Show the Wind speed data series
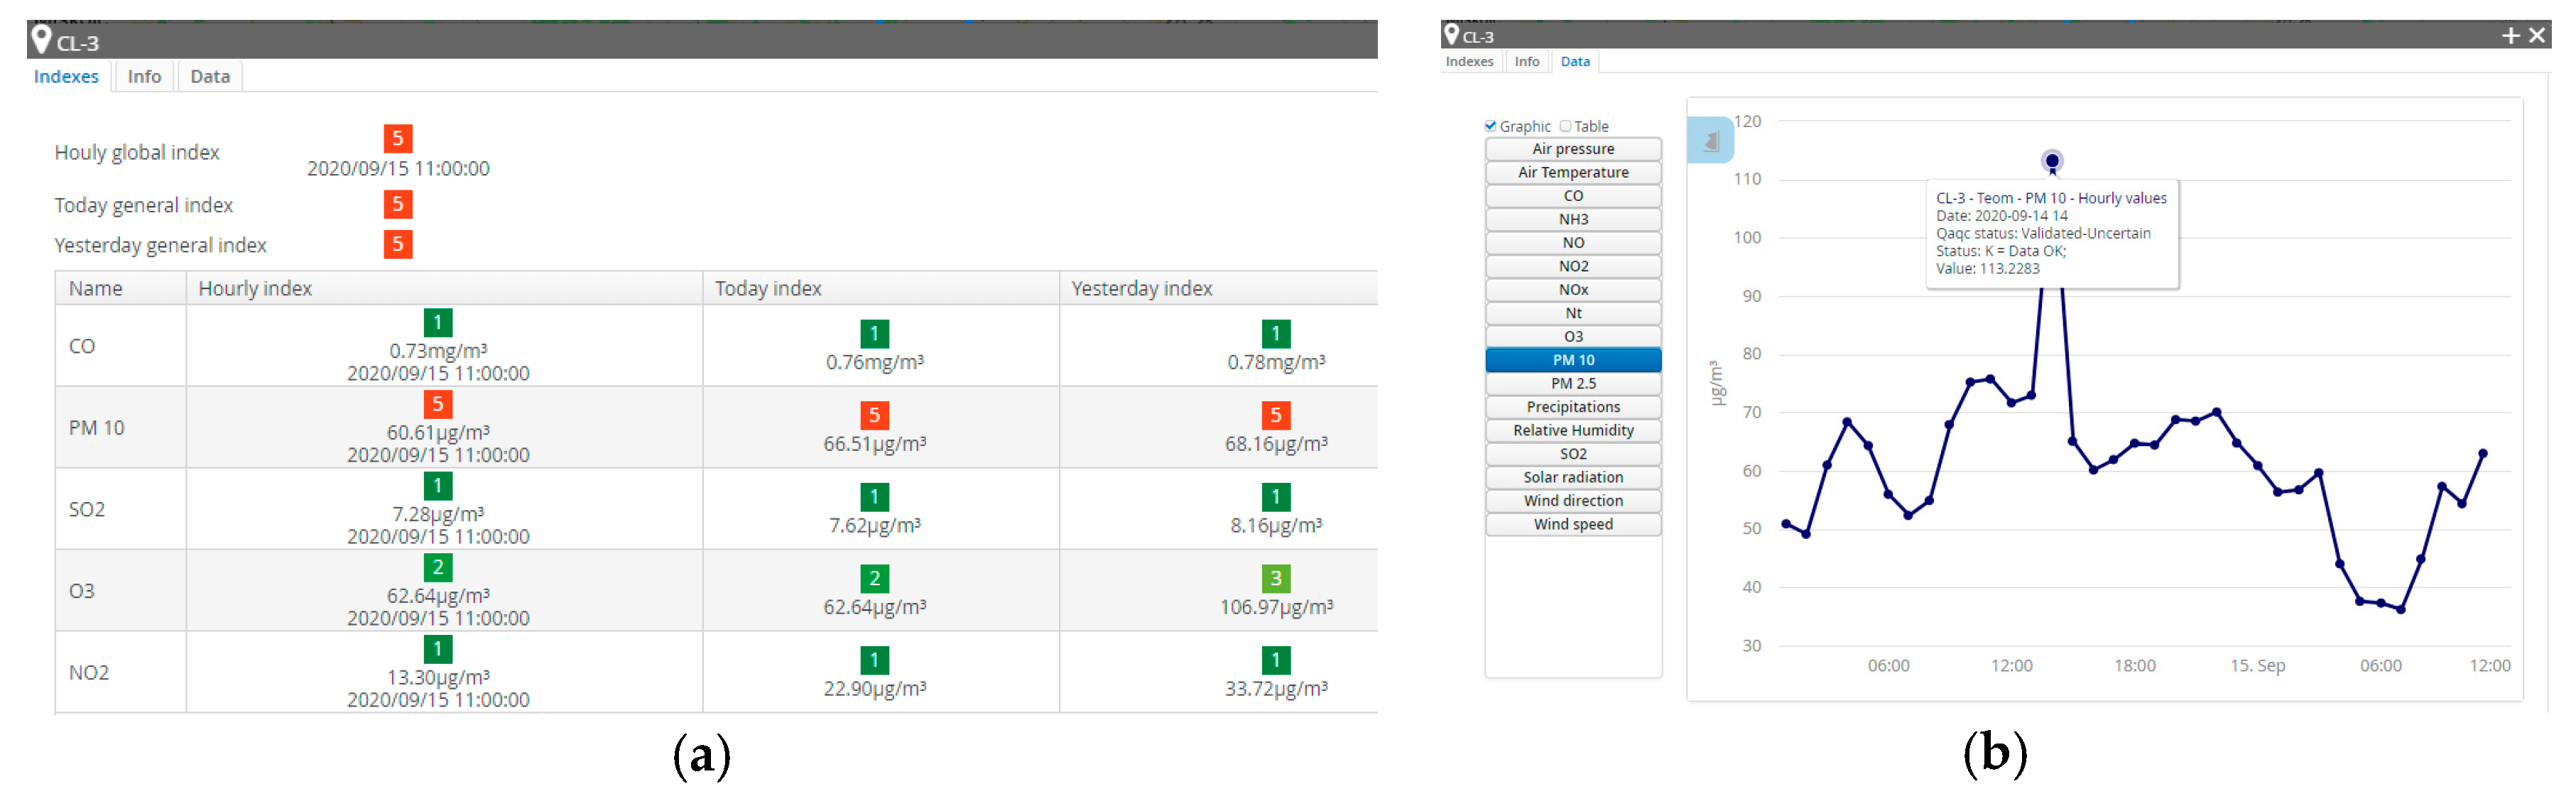 1572,524
